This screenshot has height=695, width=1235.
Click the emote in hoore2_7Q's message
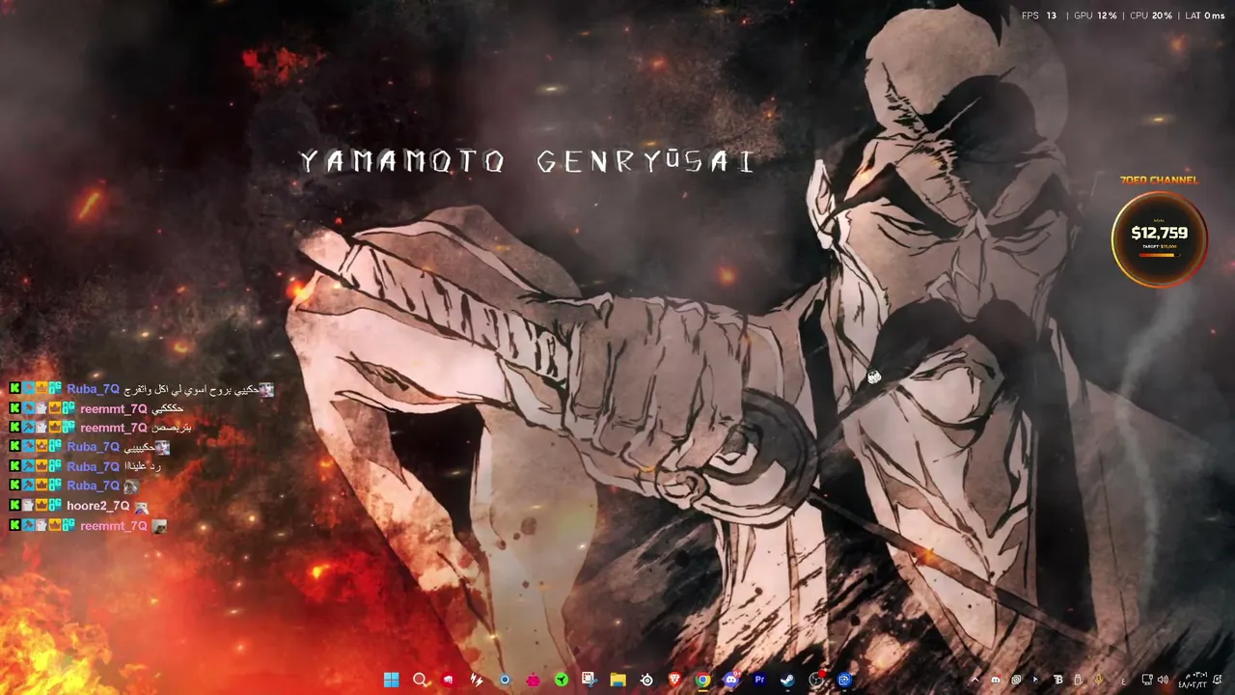pyautogui.click(x=142, y=506)
